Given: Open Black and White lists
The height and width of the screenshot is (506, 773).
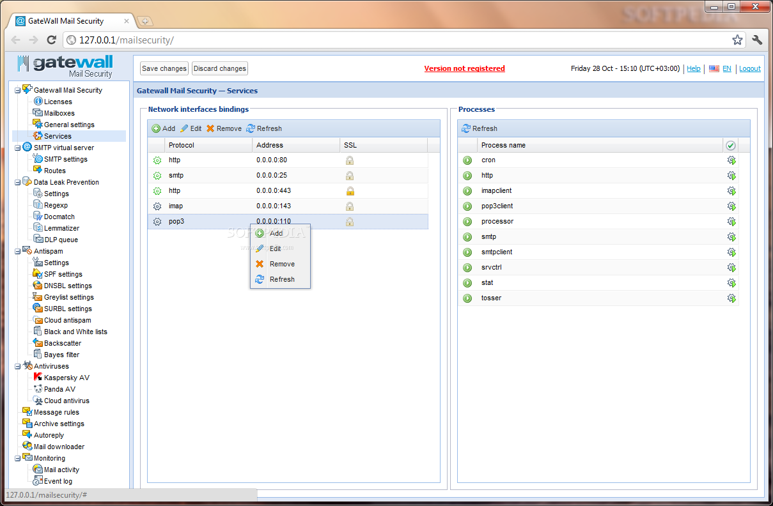Looking at the screenshot, I should [75, 332].
